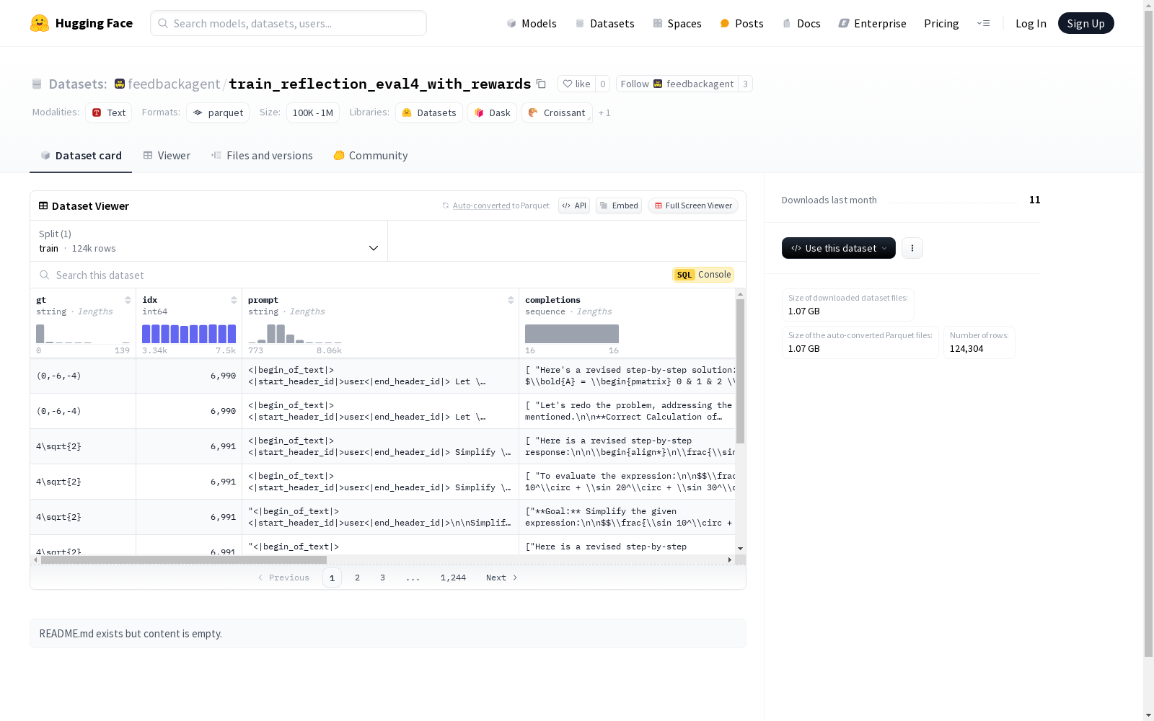
Task: Click the first 6,990 idx cell
Action: point(189,376)
